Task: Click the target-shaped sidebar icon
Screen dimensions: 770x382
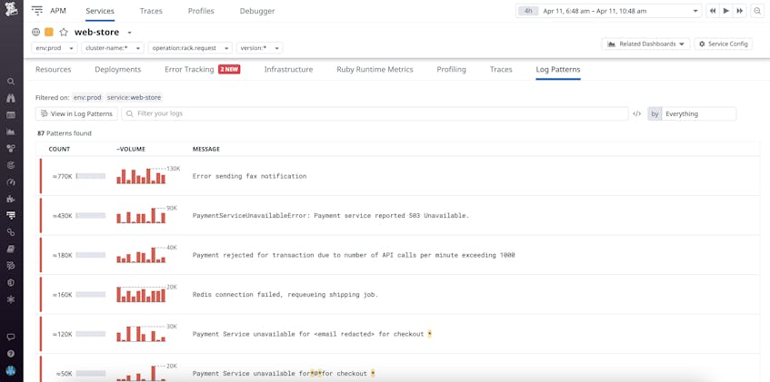Action: tap(11, 165)
